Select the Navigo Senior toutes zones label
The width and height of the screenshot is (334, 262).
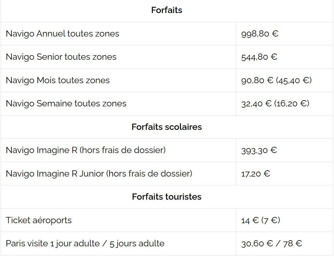(61, 57)
